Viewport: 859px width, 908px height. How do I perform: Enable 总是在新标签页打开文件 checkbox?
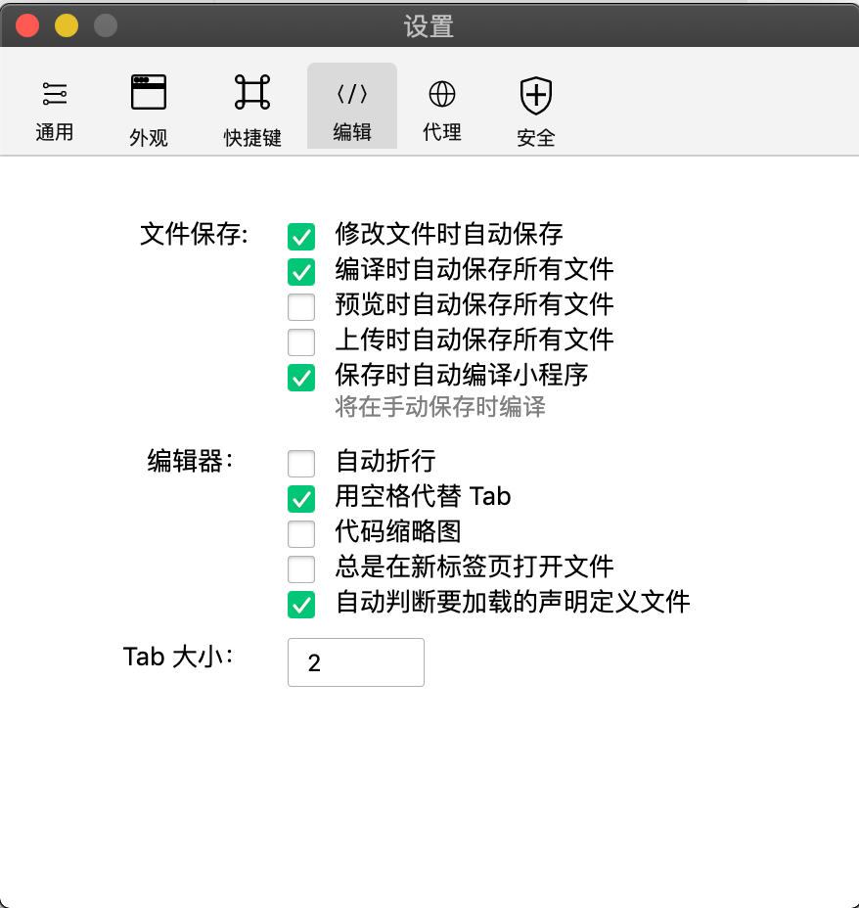click(x=301, y=569)
